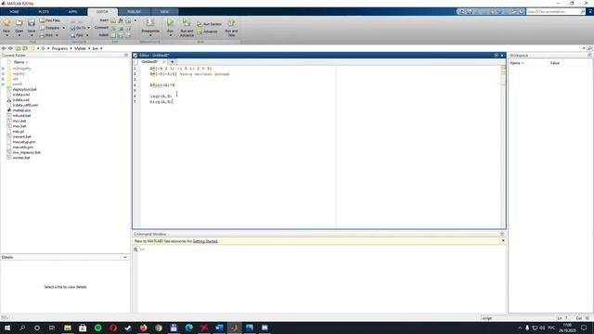Click the taskbar search icon
This screenshot has height=334, width=594.
22,328
